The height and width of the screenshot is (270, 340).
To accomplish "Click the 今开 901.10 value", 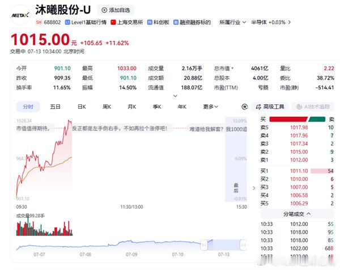I will pos(62,69).
